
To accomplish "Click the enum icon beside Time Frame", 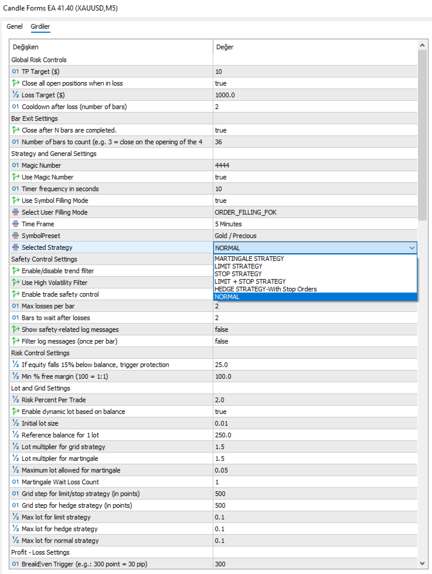I will 15,224.
